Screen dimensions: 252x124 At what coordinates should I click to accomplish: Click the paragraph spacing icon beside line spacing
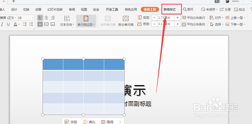pos(31,24)
